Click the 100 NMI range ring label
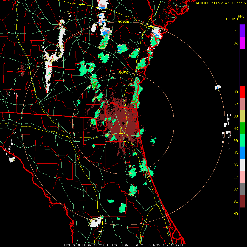Viewport: 247px width, 247px height. (x=123, y=22)
